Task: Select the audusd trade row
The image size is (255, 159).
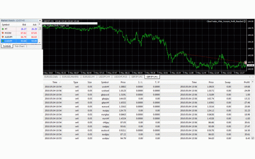Action: click(147, 130)
